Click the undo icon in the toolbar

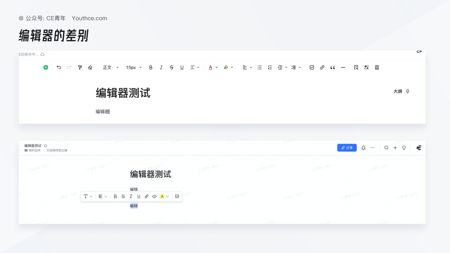(59, 67)
